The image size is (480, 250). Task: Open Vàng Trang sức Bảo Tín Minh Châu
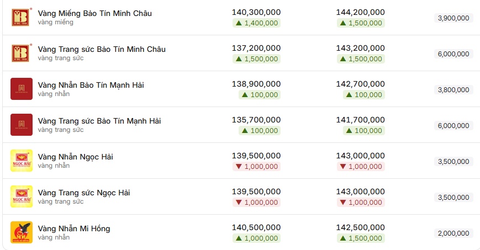click(102, 49)
